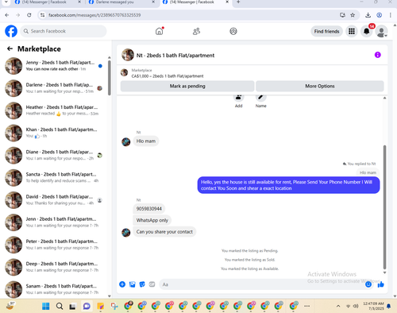Click the conversation title Nt - 2beds 1 bath

coord(175,56)
